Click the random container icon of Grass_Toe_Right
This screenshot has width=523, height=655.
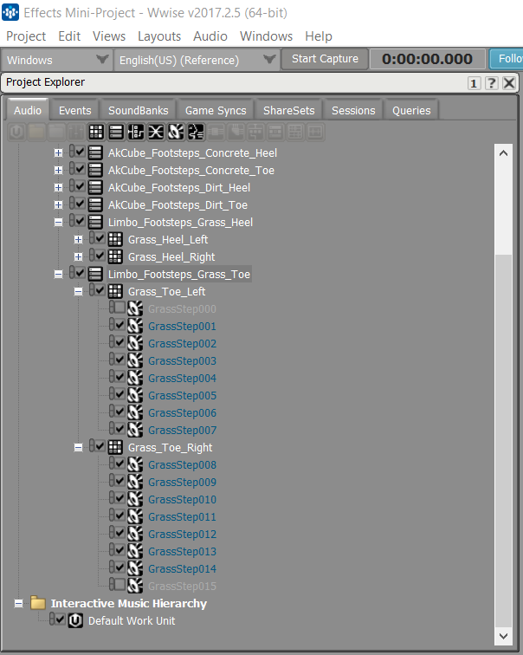point(115,447)
